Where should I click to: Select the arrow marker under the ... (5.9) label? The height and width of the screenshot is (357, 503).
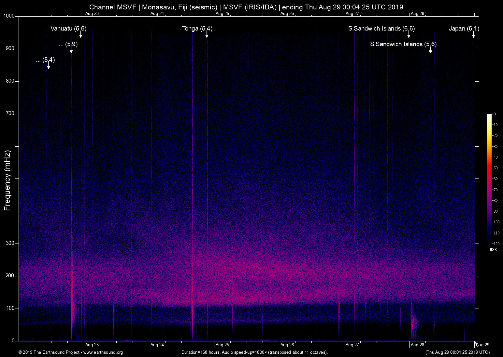(71, 50)
